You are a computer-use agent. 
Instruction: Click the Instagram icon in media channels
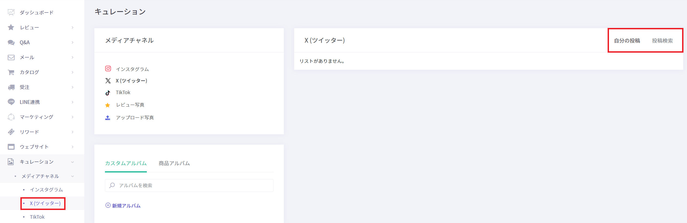point(108,69)
